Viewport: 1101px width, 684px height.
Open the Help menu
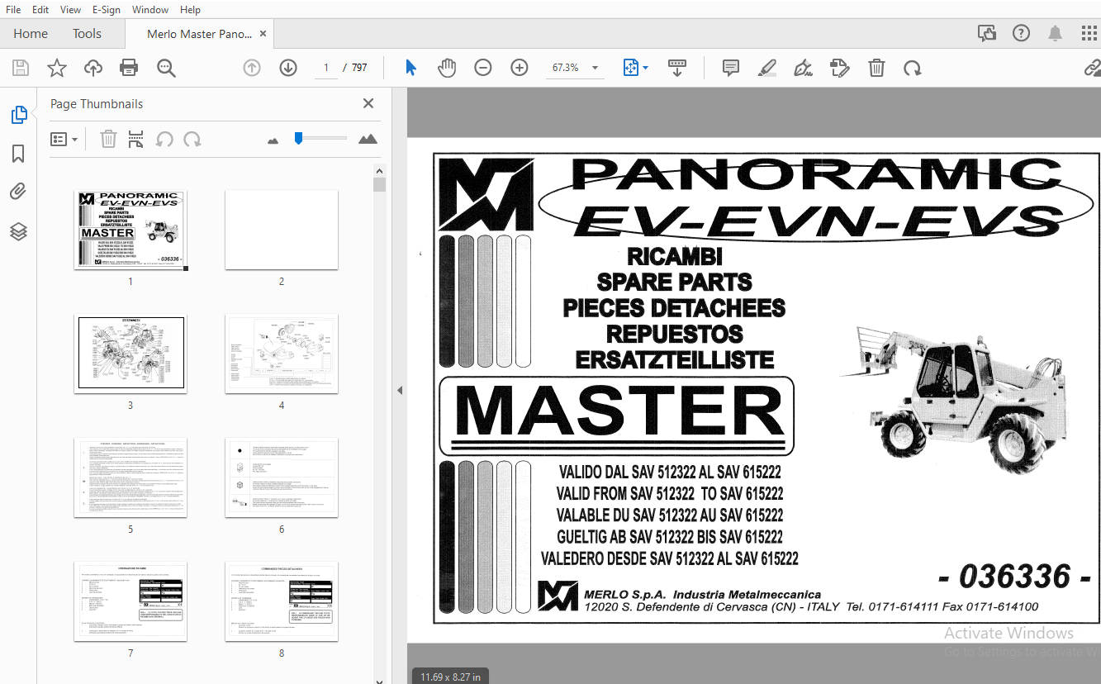[190, 9]
